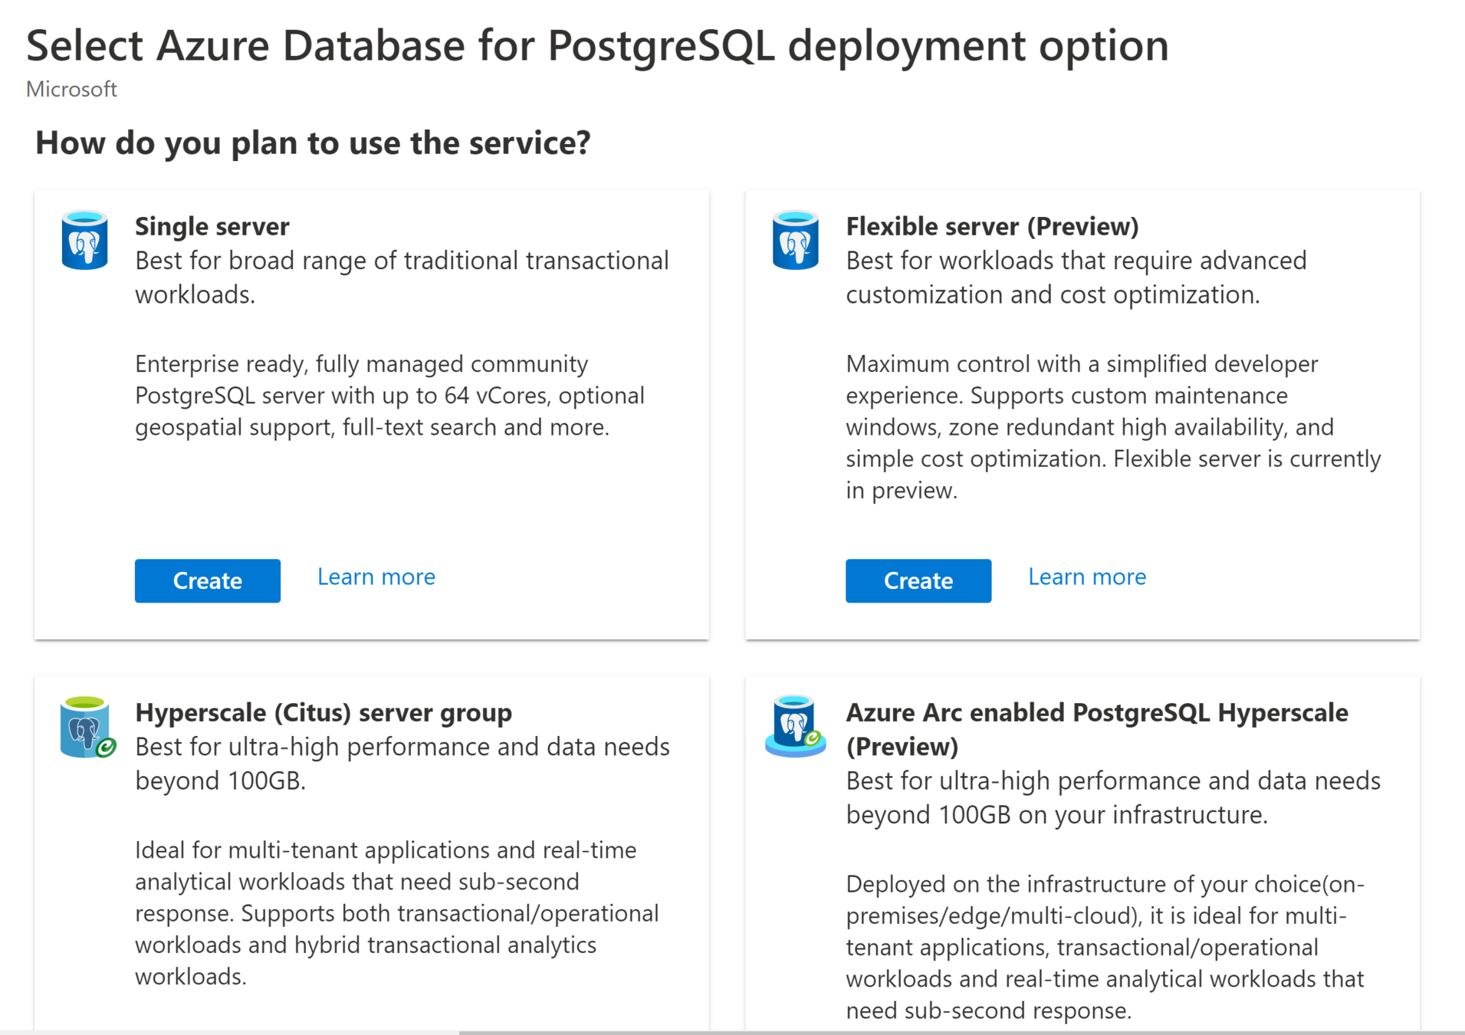Click Hyperscale 'Best for ultra-high performance... beyond 100GB.' text

coord(402,764)
